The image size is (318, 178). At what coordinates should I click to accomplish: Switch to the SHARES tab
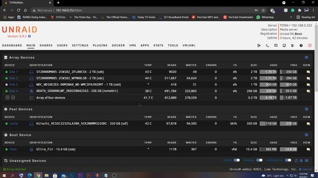46,45
